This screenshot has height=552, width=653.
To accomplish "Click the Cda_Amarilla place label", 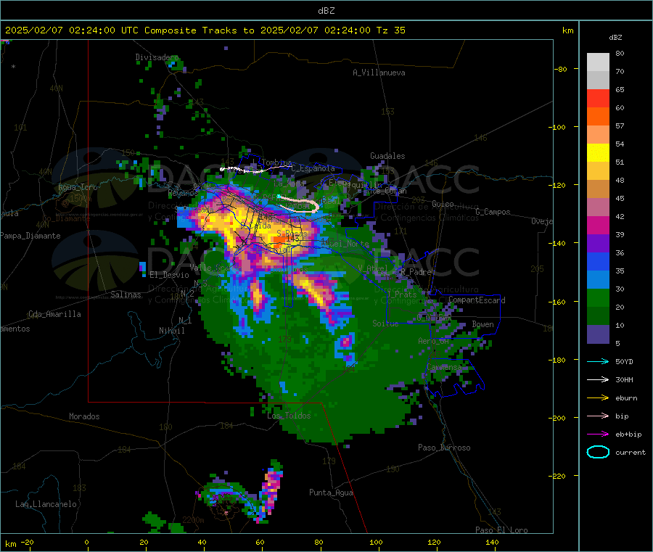I will coord(54,314).
